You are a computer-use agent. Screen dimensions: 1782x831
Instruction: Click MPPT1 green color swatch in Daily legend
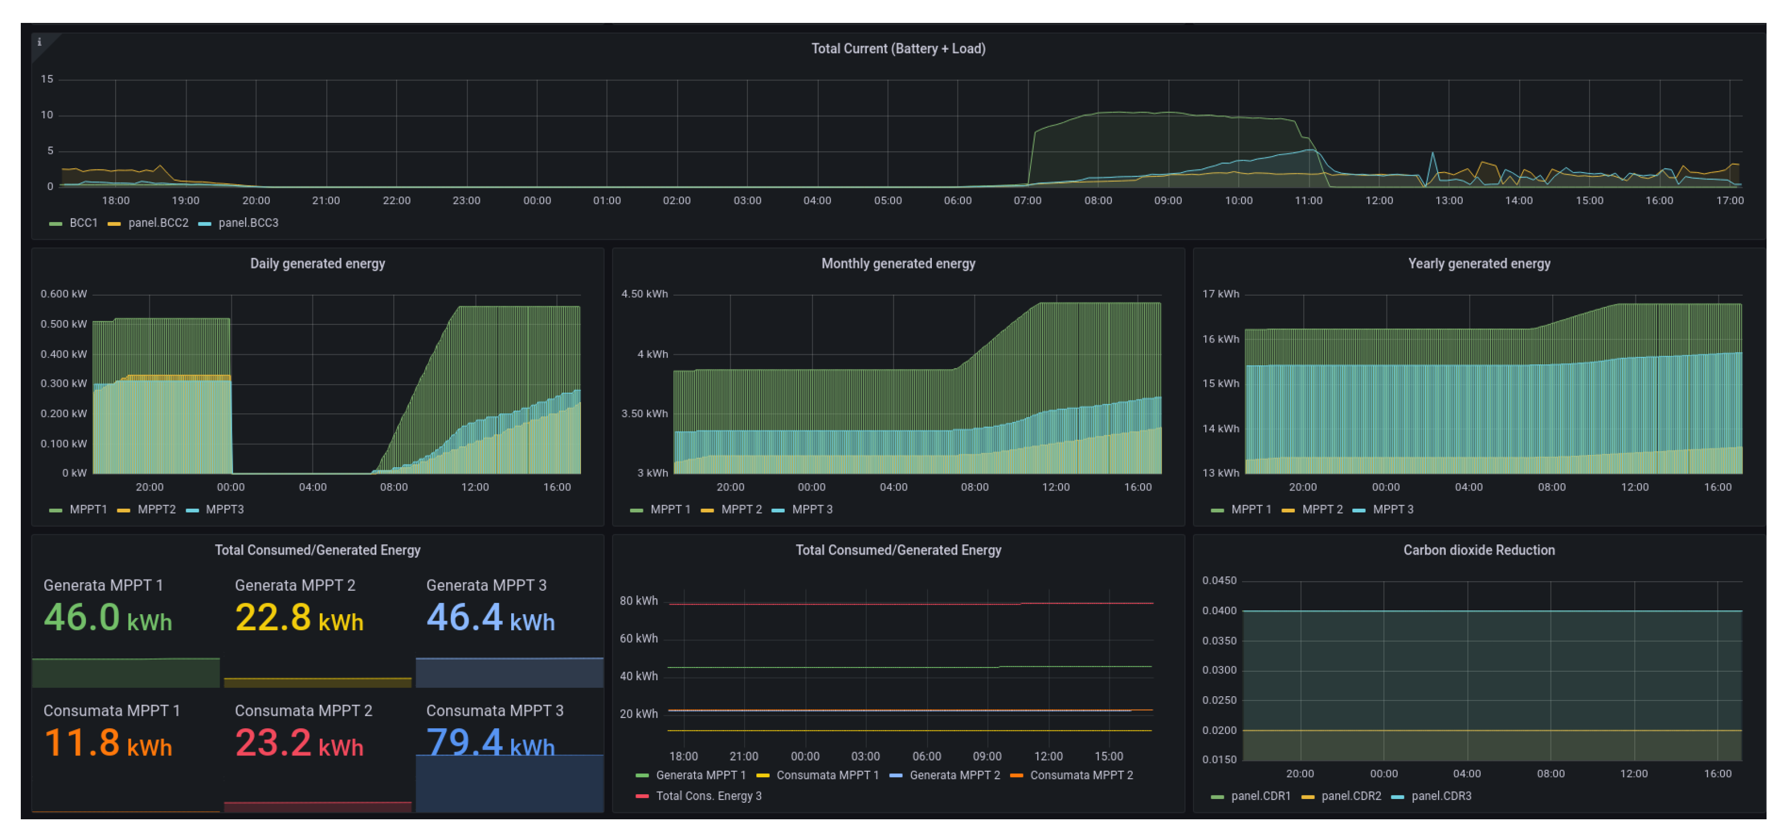55,510
